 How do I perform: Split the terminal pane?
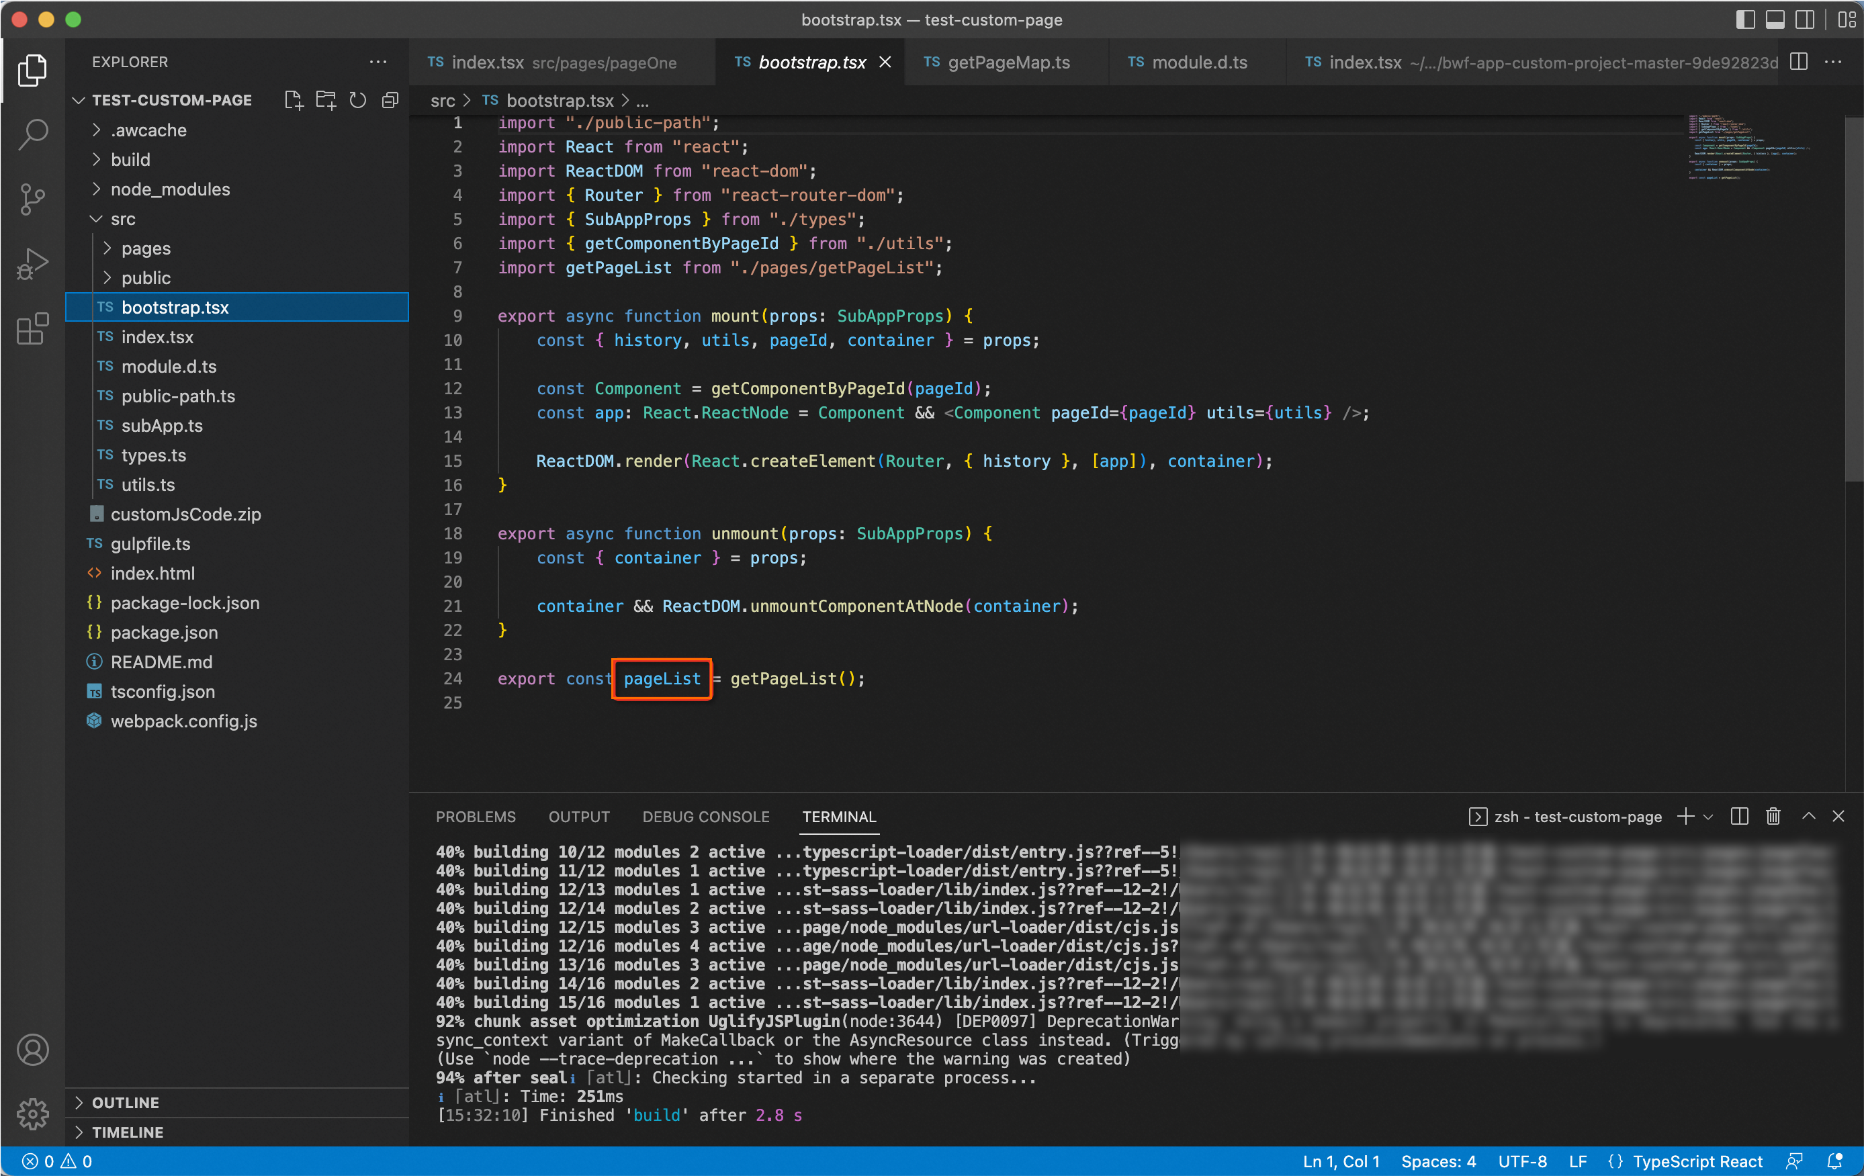(x=1739, y=816)
